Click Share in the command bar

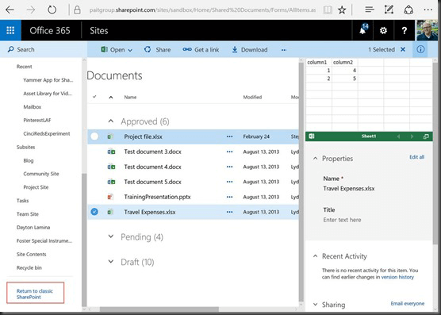157,50
